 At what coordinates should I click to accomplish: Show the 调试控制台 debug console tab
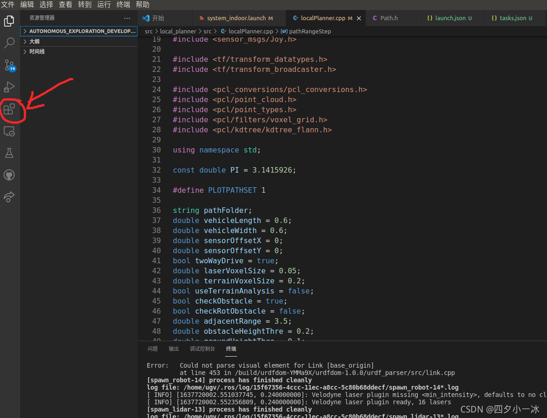(x=202, y=349)
